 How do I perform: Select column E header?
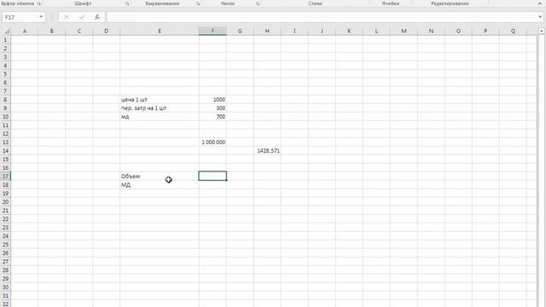160,32
